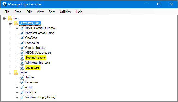The width and height of the screenshot is (178, 102).
Task: Open the Utilities menu
Action: click(x=65, y=12)
